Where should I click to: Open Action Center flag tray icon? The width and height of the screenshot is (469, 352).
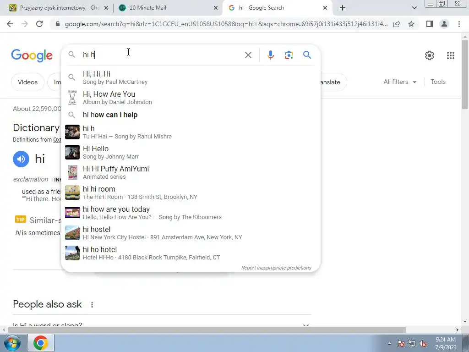point(400,344)
